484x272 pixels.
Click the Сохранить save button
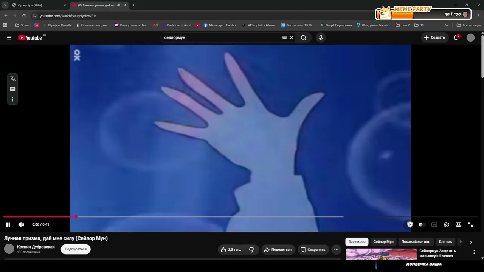[x=313, y=250]
